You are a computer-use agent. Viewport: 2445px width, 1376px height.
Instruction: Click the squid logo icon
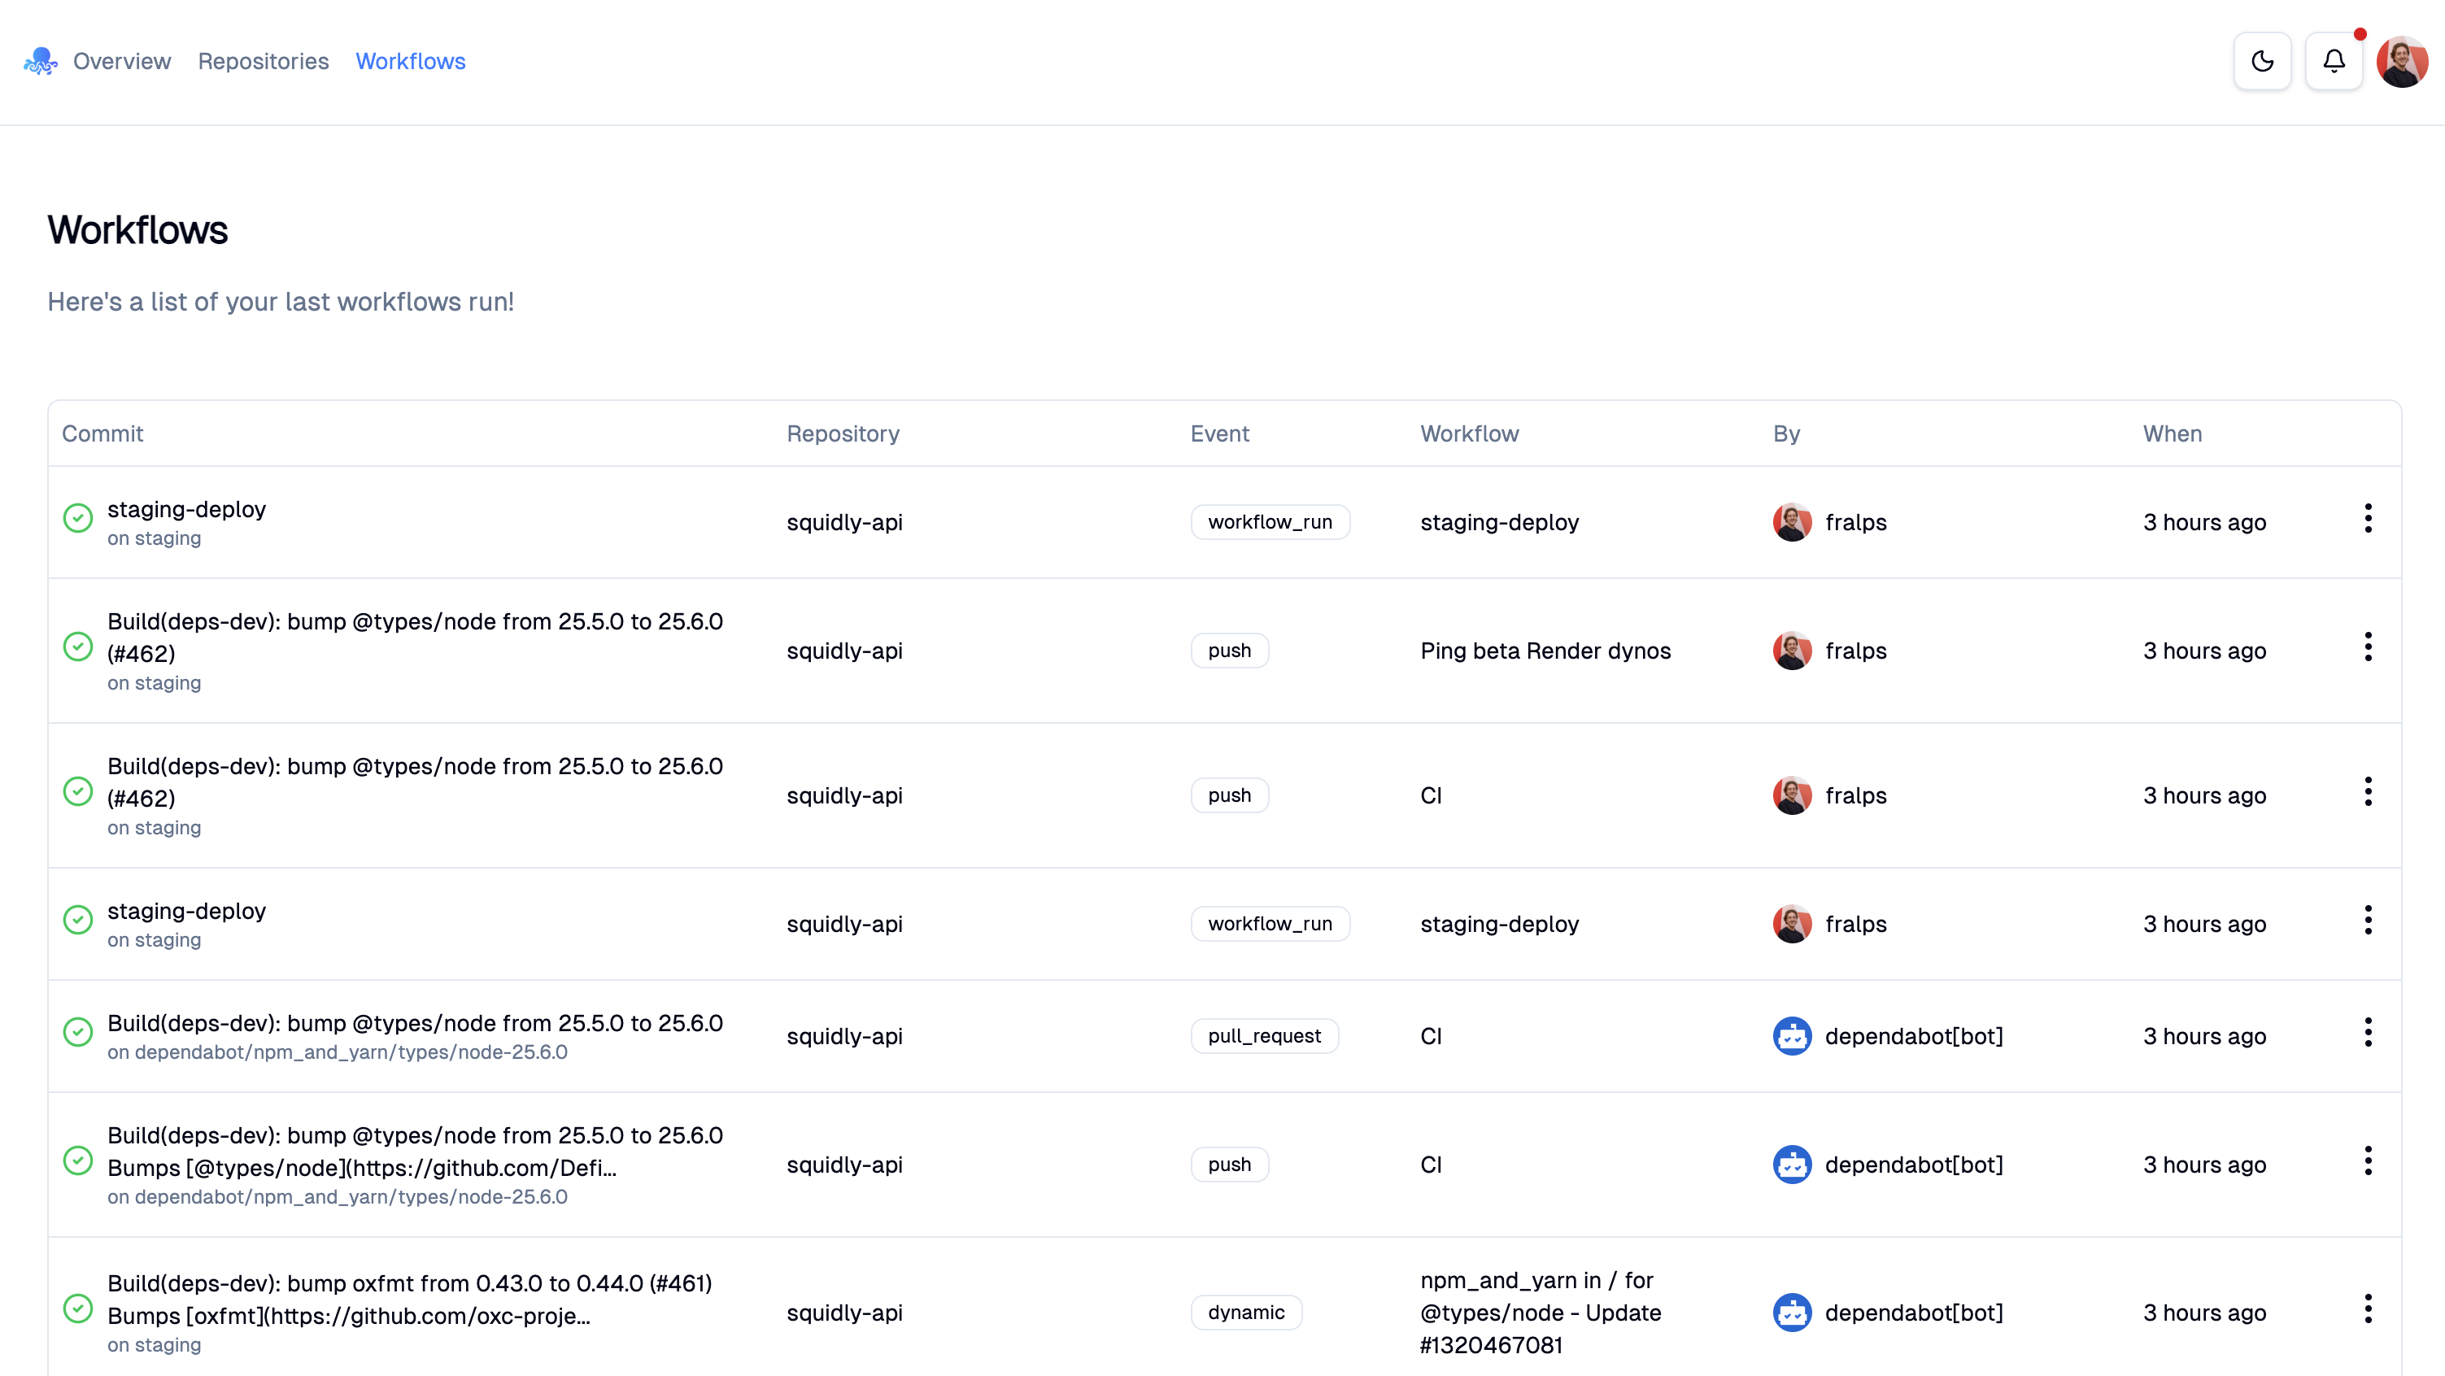40,61
